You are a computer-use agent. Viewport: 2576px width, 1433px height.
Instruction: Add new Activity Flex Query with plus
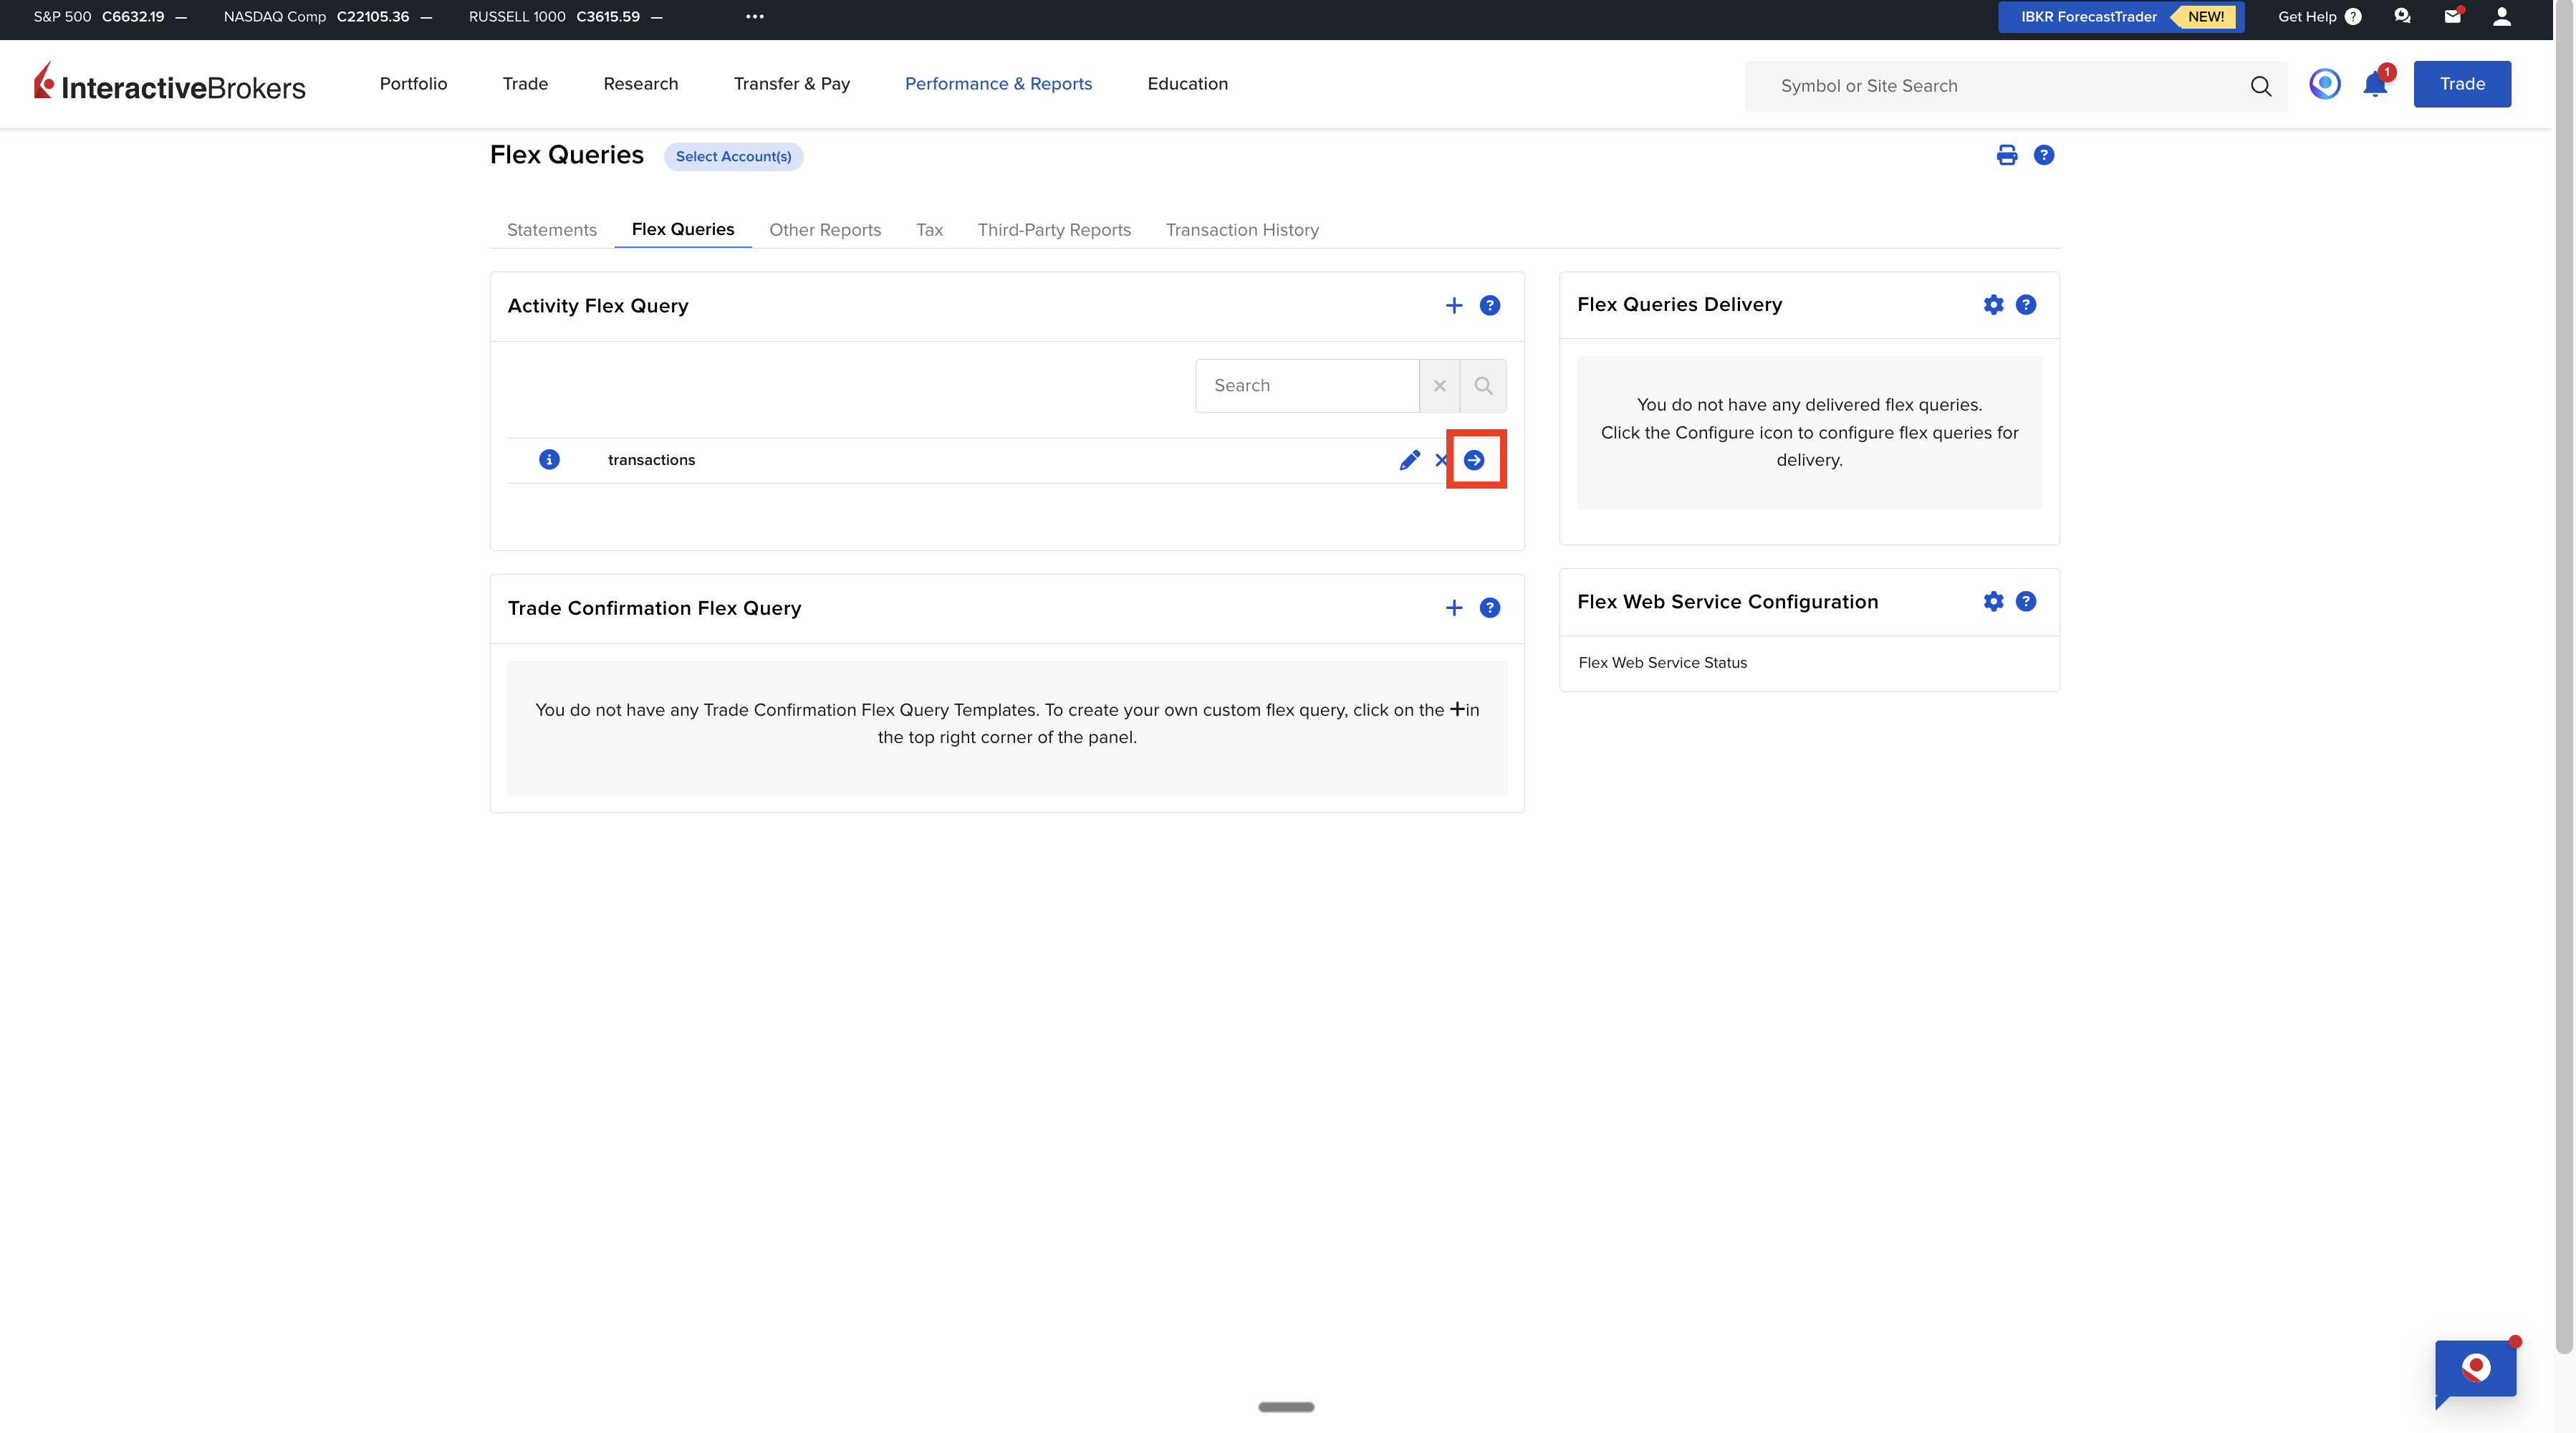pos(1454,306)
